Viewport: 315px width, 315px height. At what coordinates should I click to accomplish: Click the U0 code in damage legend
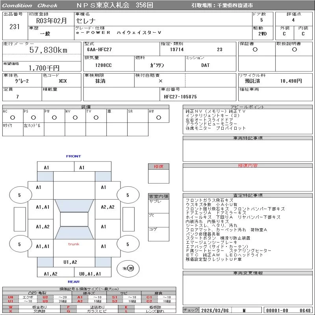point(11,297)
